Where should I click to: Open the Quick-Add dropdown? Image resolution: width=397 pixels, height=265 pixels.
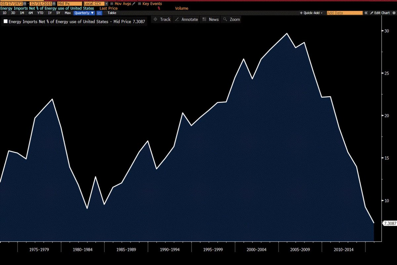pos(311,13)
